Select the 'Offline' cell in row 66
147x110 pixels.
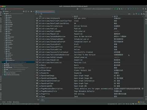click(x=77, y=47)
